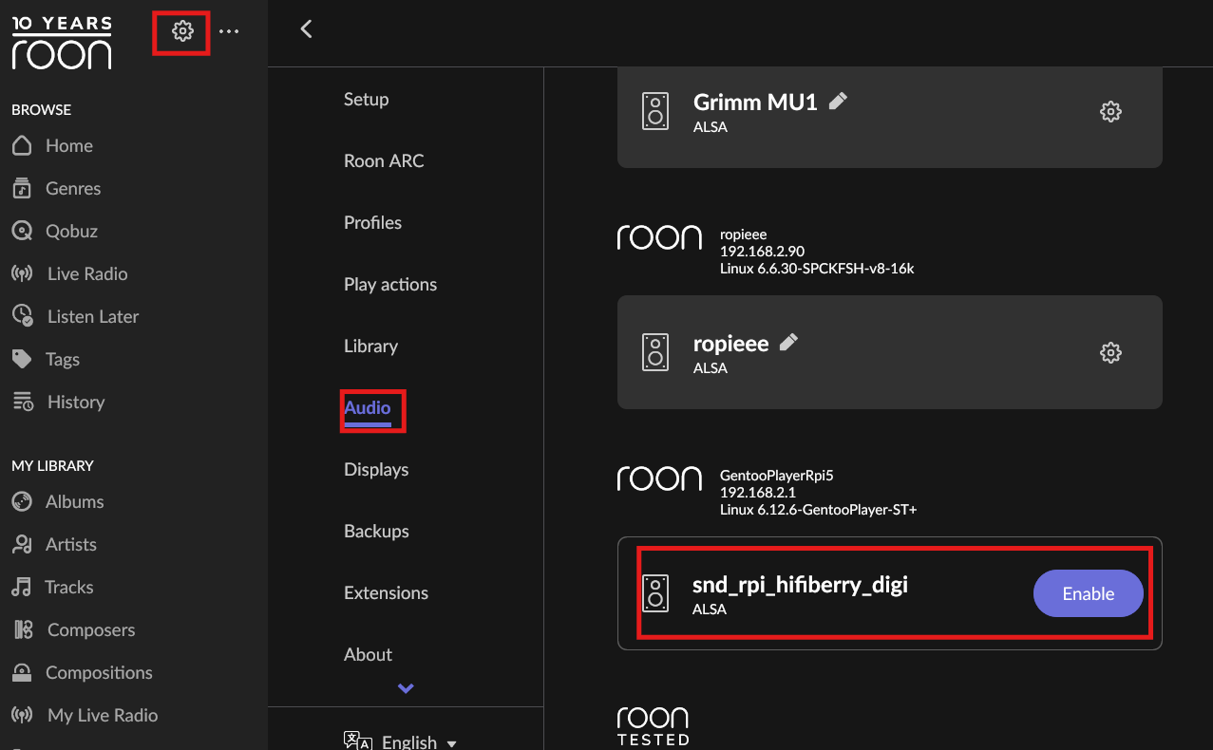Open Grimm MU1 device settings gear
The width and height of the screenshot is (1213, 750).
click(x=1109, y=111)
